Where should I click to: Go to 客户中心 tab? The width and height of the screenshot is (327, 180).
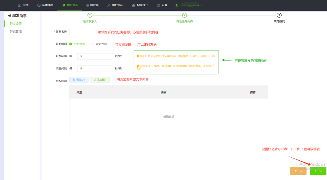(x=115, y=5)
